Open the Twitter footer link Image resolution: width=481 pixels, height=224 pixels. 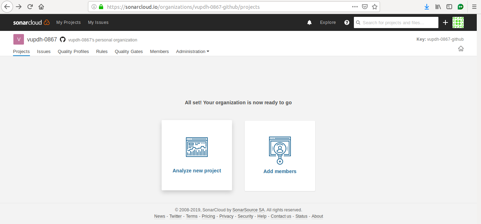click(175, 216)
